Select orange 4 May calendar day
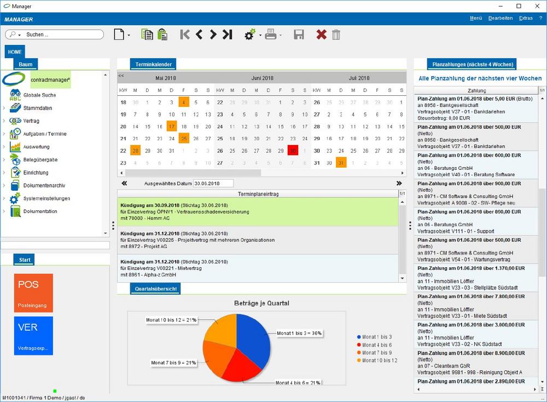 pyautogui.click(x=183, y=102)
